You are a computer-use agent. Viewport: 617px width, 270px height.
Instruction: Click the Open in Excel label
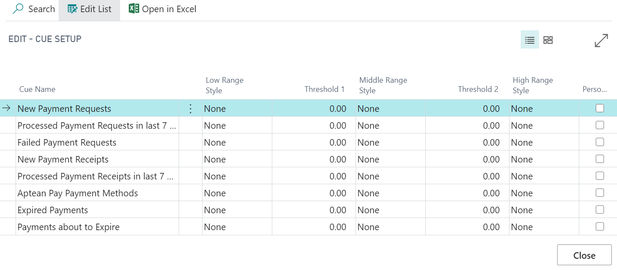[x=169, y=9]
